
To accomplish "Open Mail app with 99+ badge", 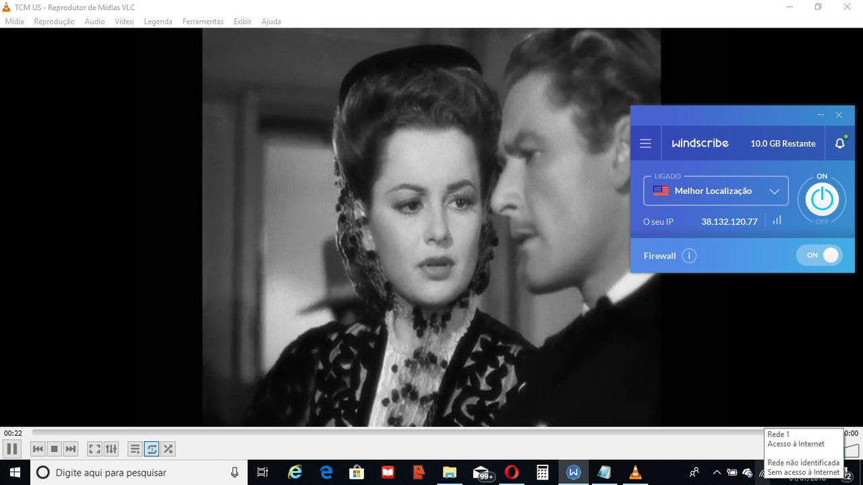I will (x=482, y=472).
